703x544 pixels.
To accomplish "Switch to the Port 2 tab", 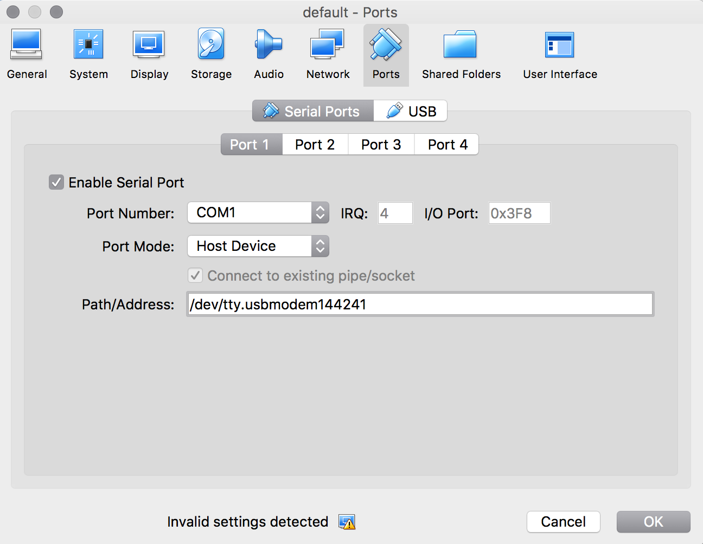I will click(x=315, y=144).
